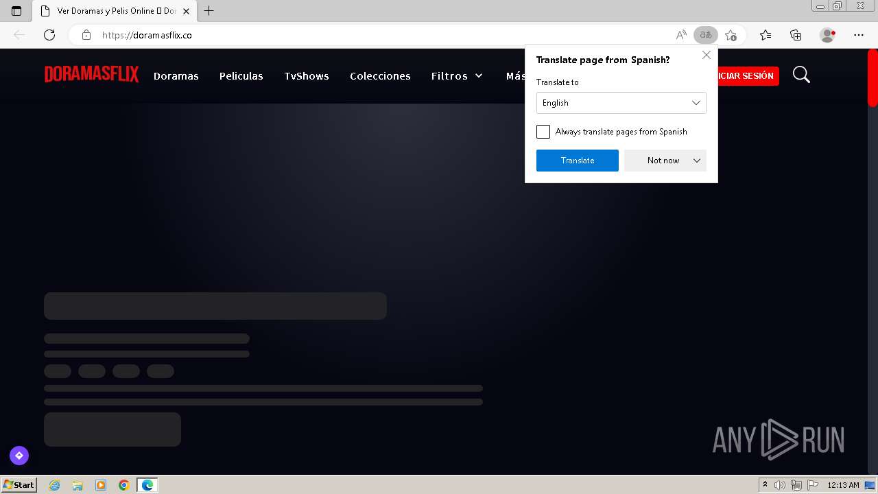
Task: Click the translate icon in address bar
Action: (706, 35)
